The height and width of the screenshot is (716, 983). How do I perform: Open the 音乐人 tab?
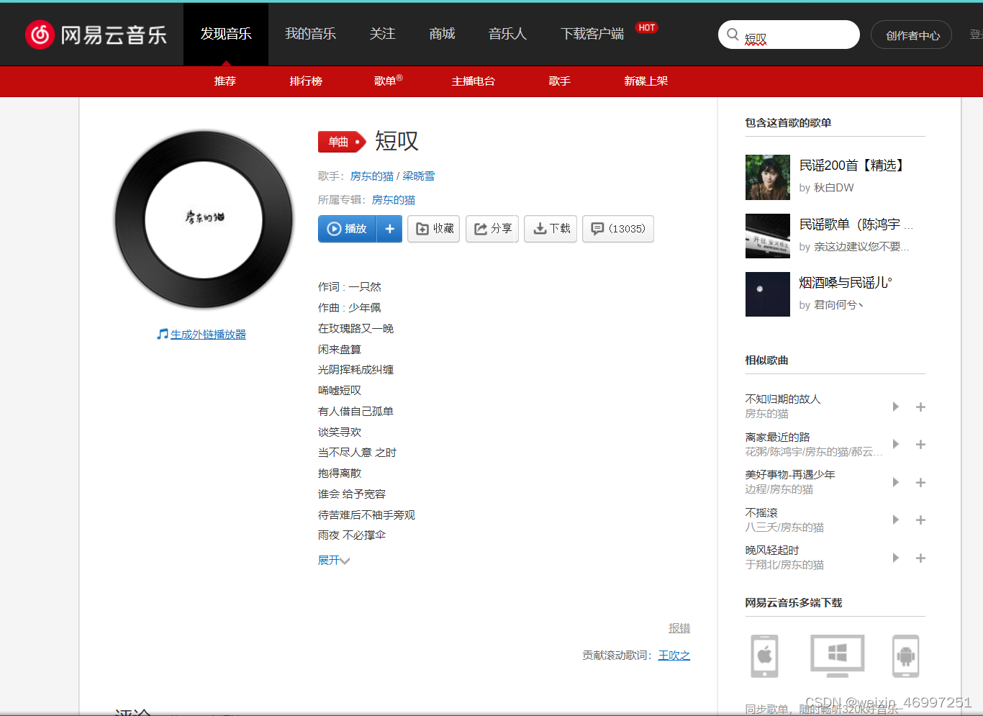[507, 34]
